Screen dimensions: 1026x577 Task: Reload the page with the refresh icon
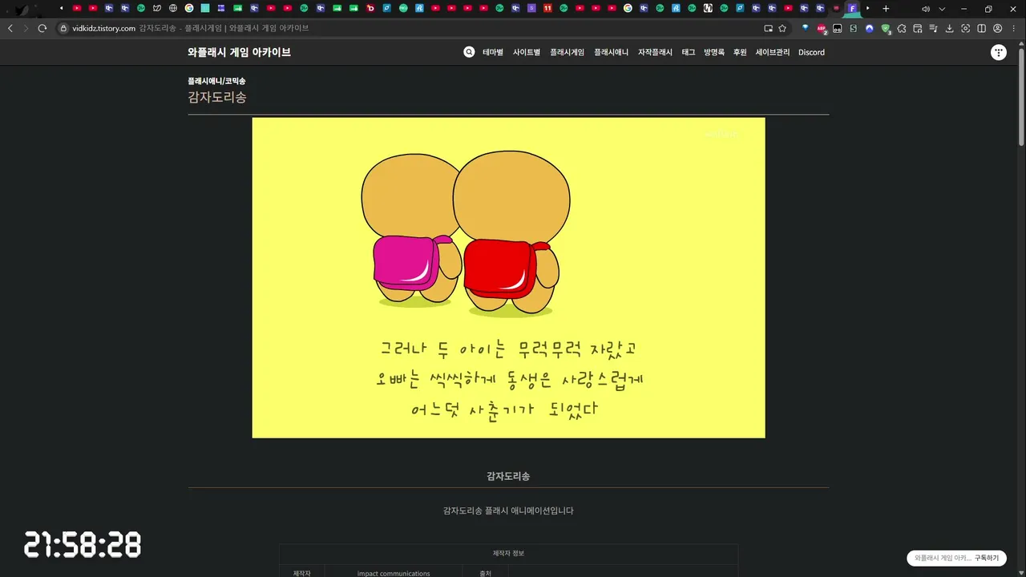[42, 28]
